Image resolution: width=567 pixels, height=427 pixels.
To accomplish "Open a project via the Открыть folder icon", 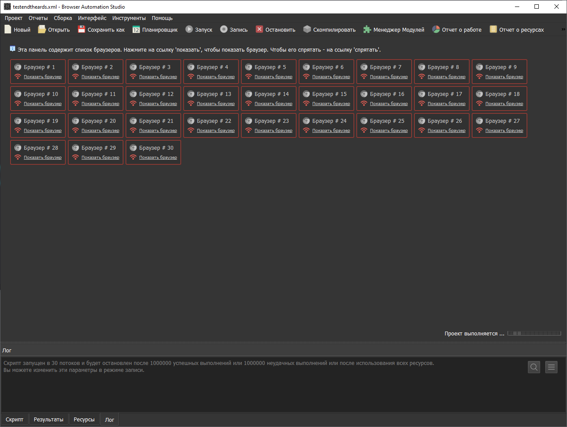I will click(x=42, y=30).
